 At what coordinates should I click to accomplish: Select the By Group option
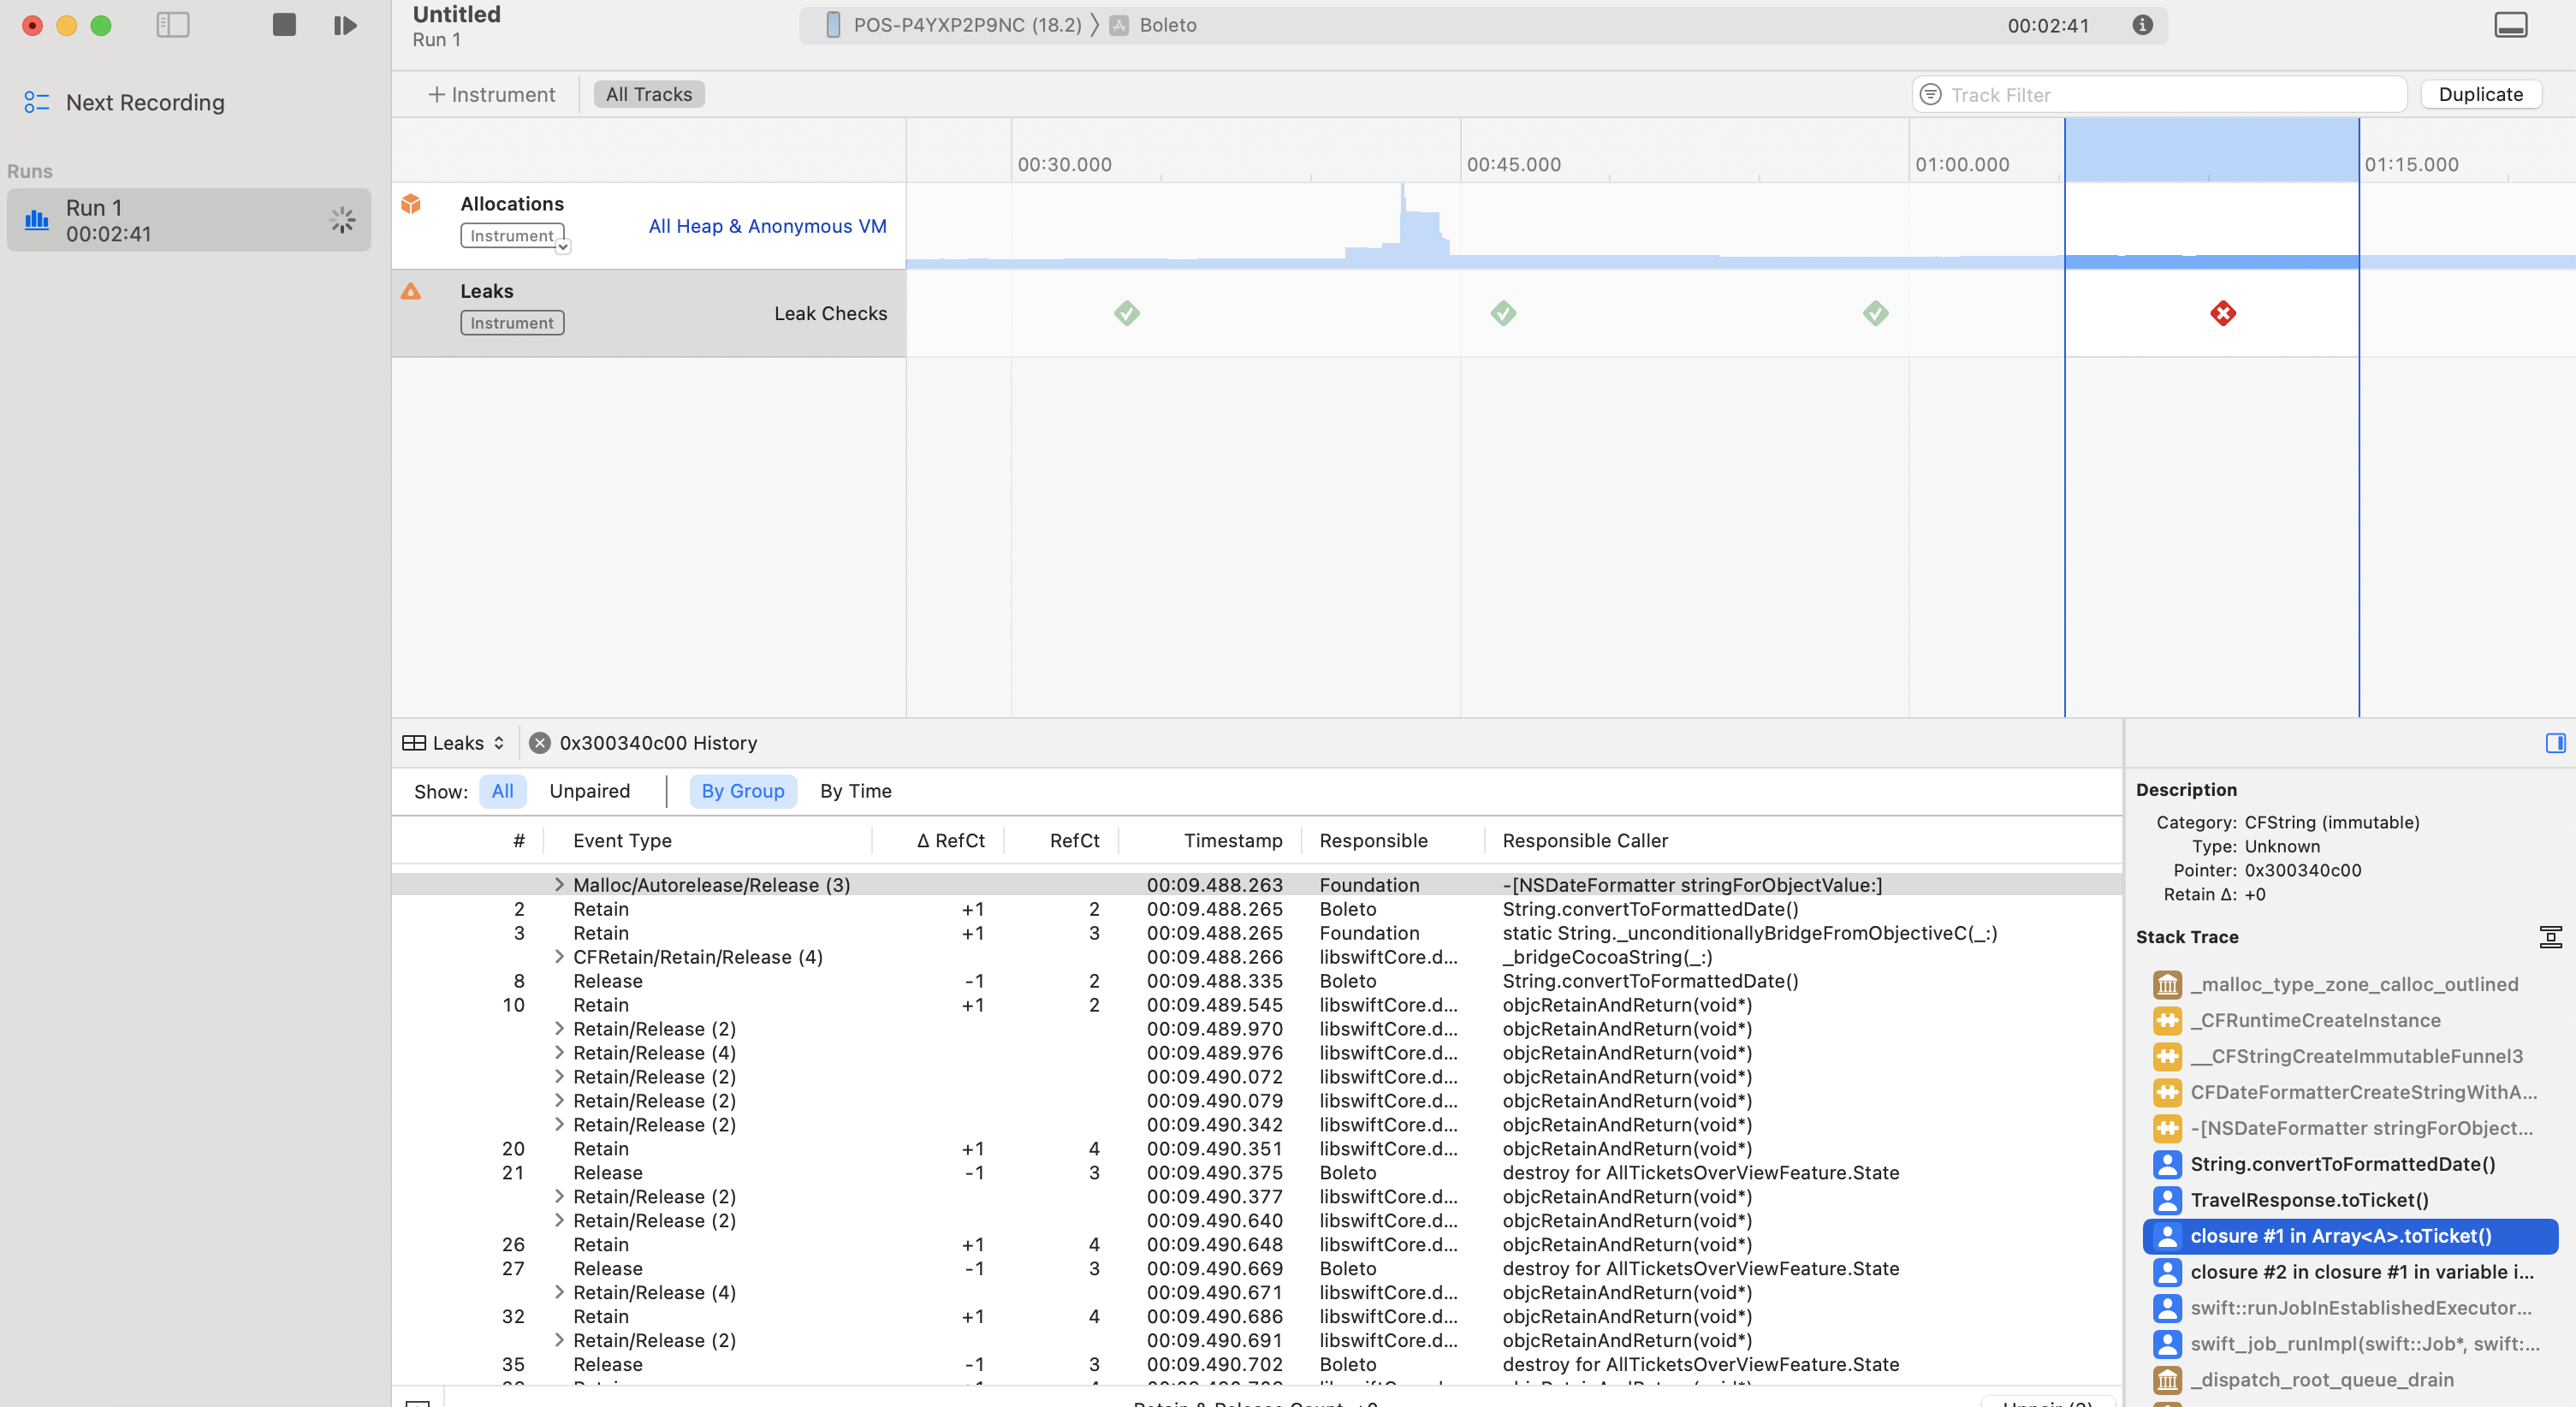[x=742, y=791]
